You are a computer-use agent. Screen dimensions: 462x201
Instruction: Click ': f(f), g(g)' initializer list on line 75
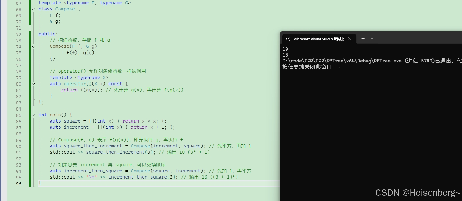(x=78, y=53)
